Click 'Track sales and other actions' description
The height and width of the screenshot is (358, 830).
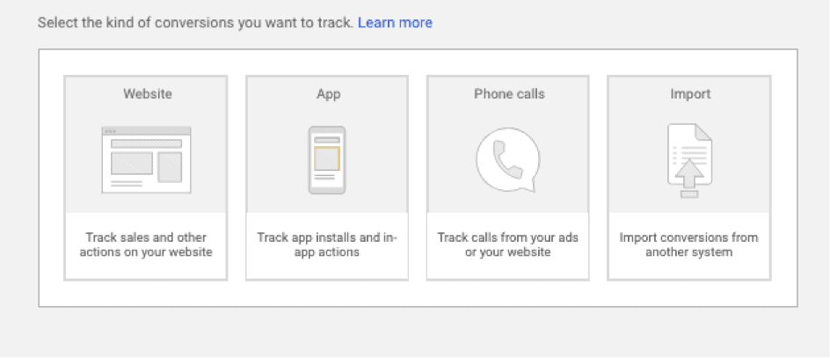coord(146,245)
